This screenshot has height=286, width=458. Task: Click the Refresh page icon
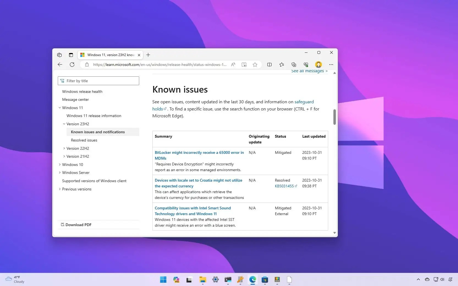click(72, 65)
